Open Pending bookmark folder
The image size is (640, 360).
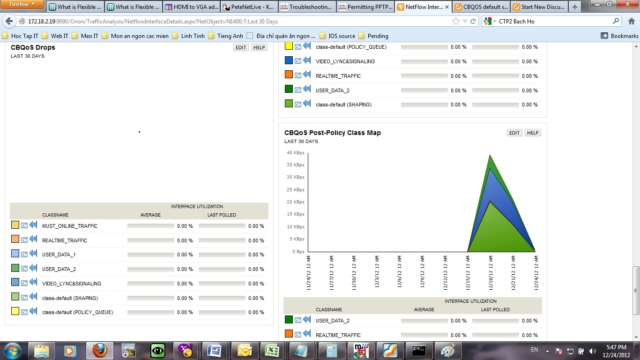point(373,36)
